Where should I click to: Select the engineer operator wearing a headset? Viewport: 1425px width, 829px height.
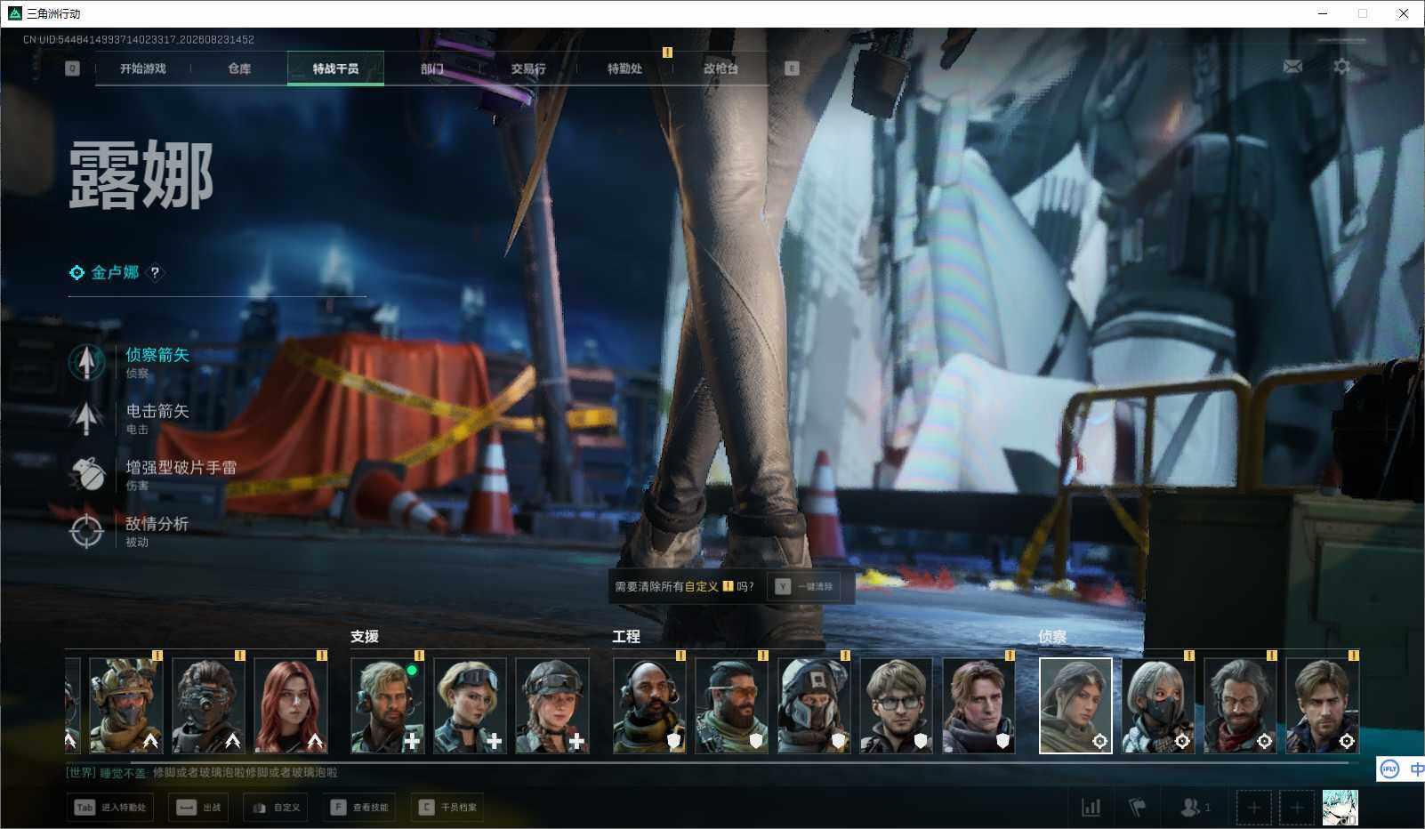click(649, 705)
